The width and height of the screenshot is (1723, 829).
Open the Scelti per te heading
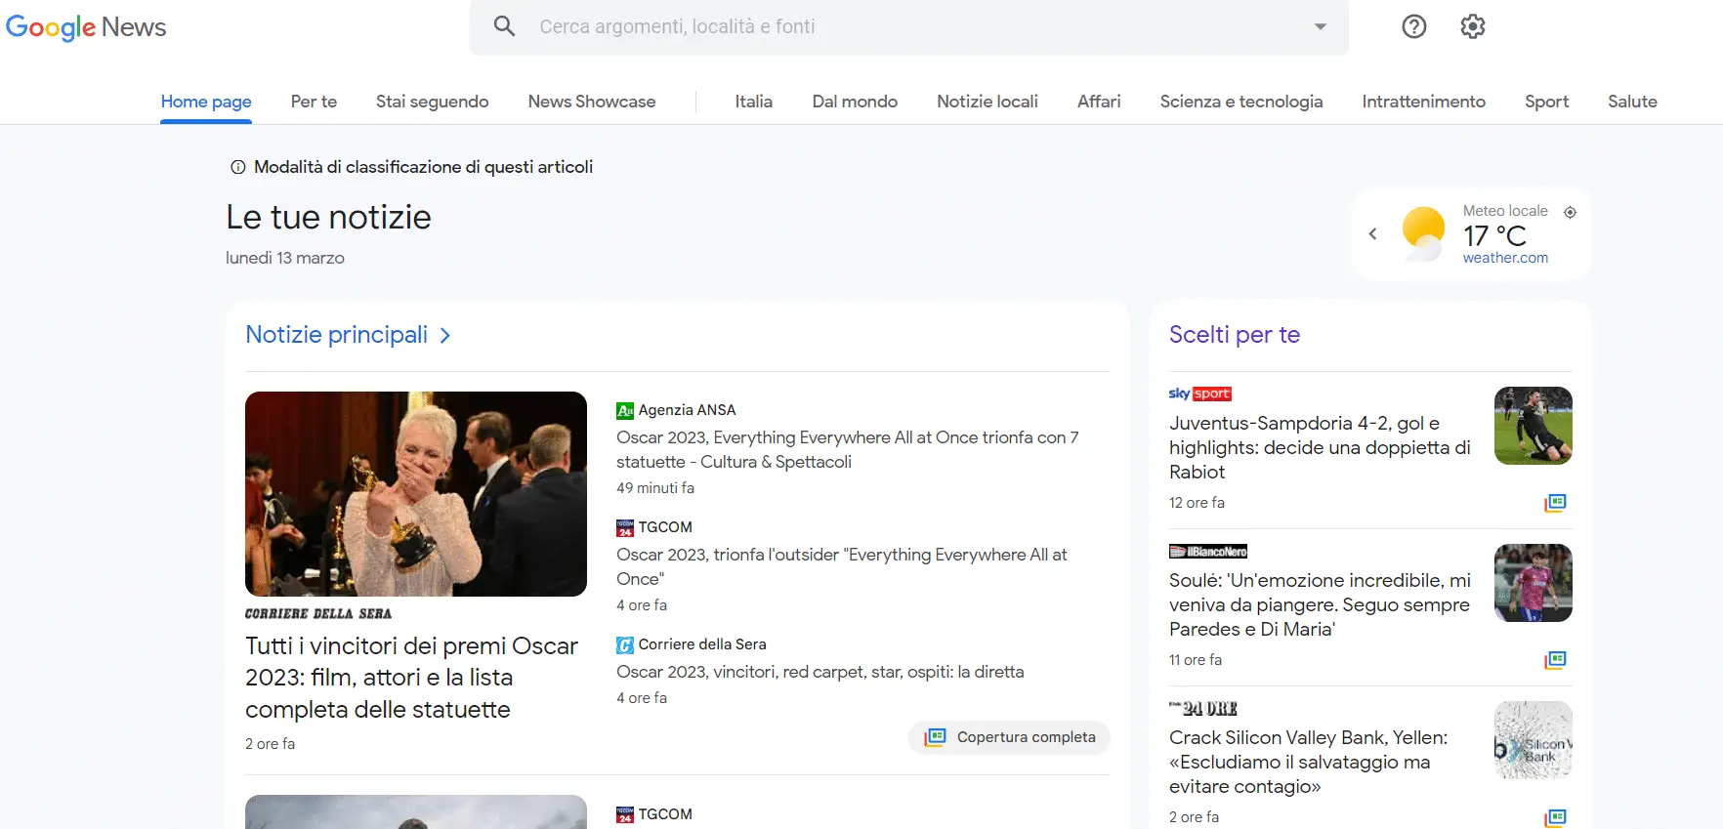click(x=1235, y=335)
